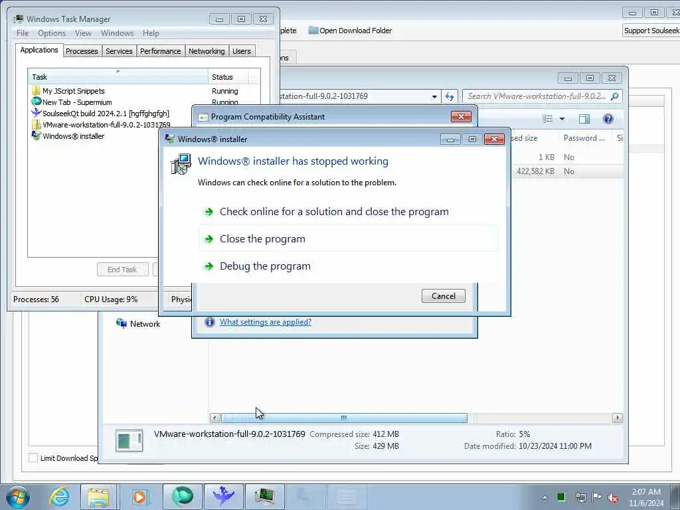Sort by the Task column header
This screenshot has width=680, height=510.
click(x=118, y=77)
